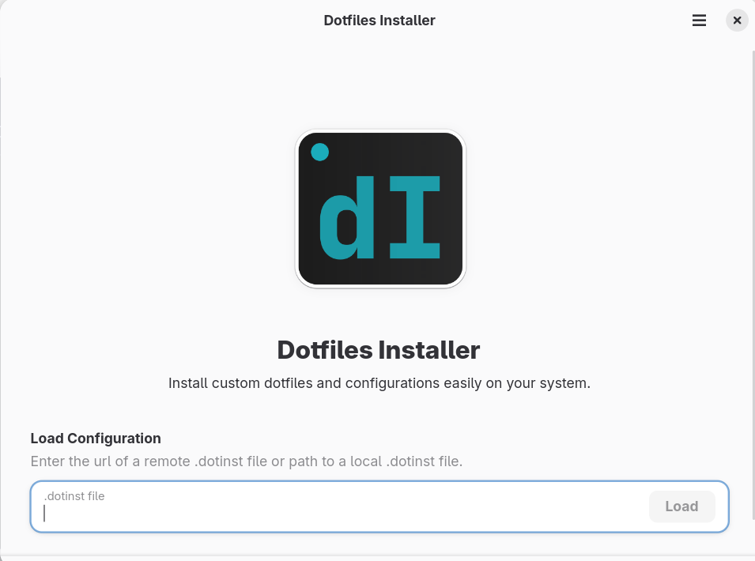The height and width of the screenshot is (561, 755).
Task: Click the small ".dotinst file" field label
Action: (74, 496)
